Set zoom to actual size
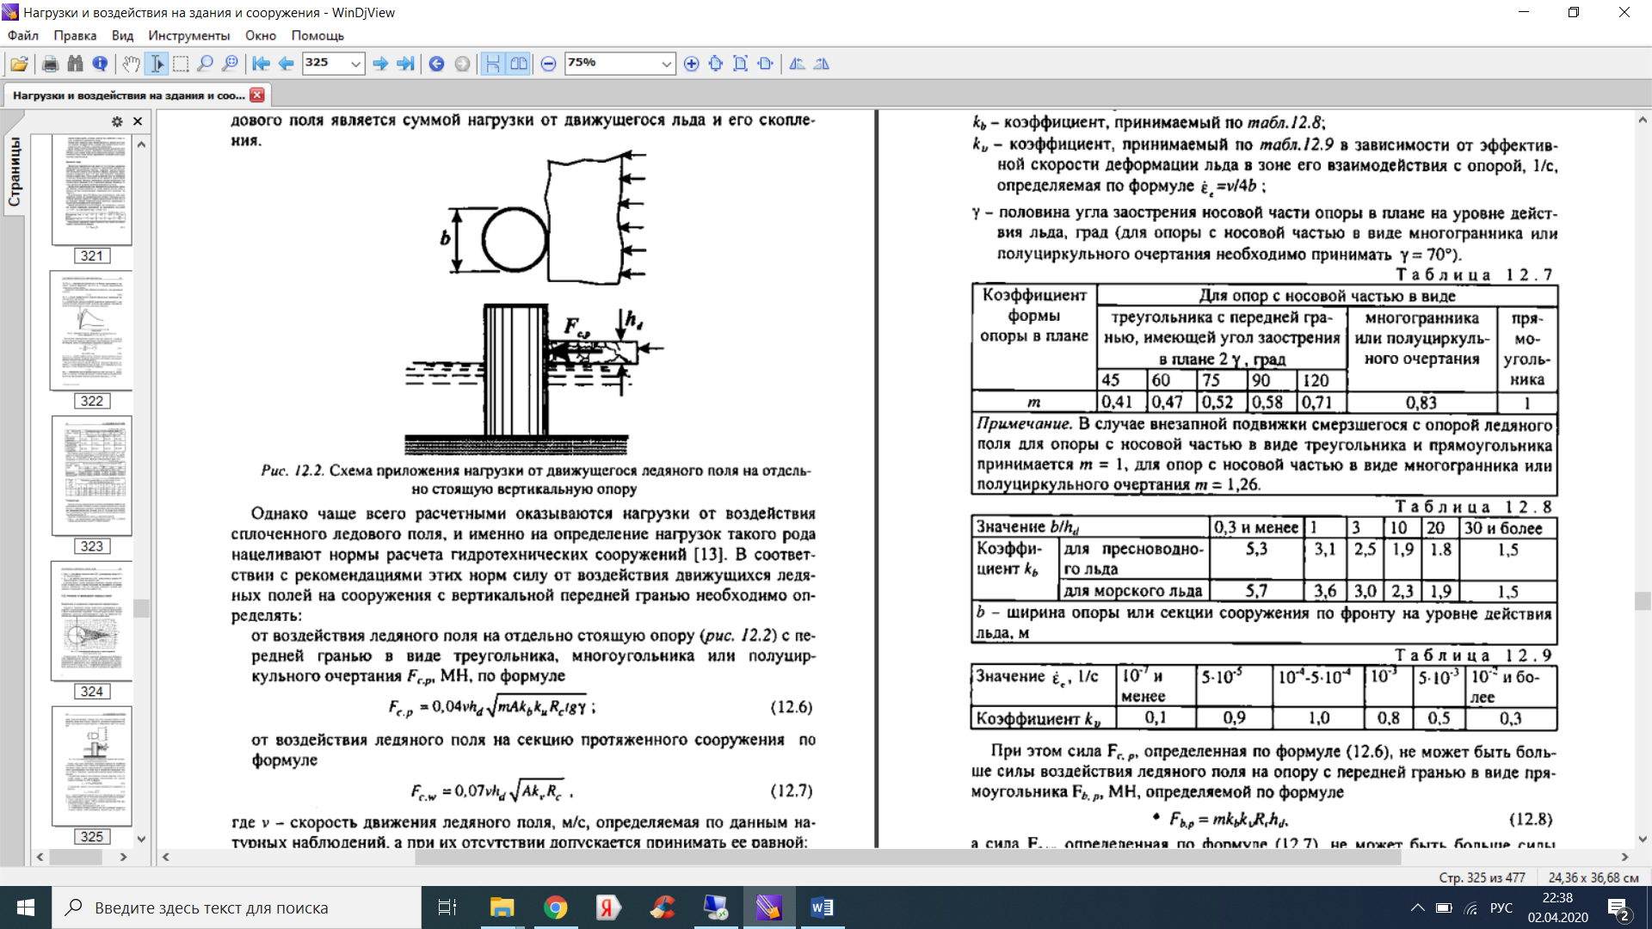 (x=716, y=64)
